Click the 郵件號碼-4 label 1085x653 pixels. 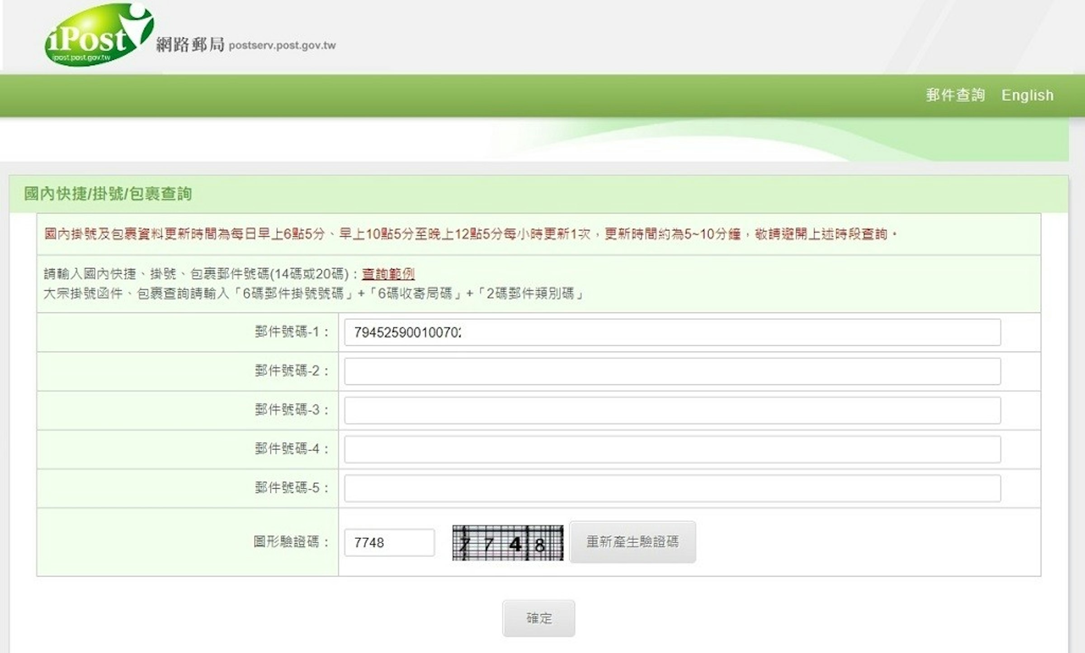click(292, 449)
